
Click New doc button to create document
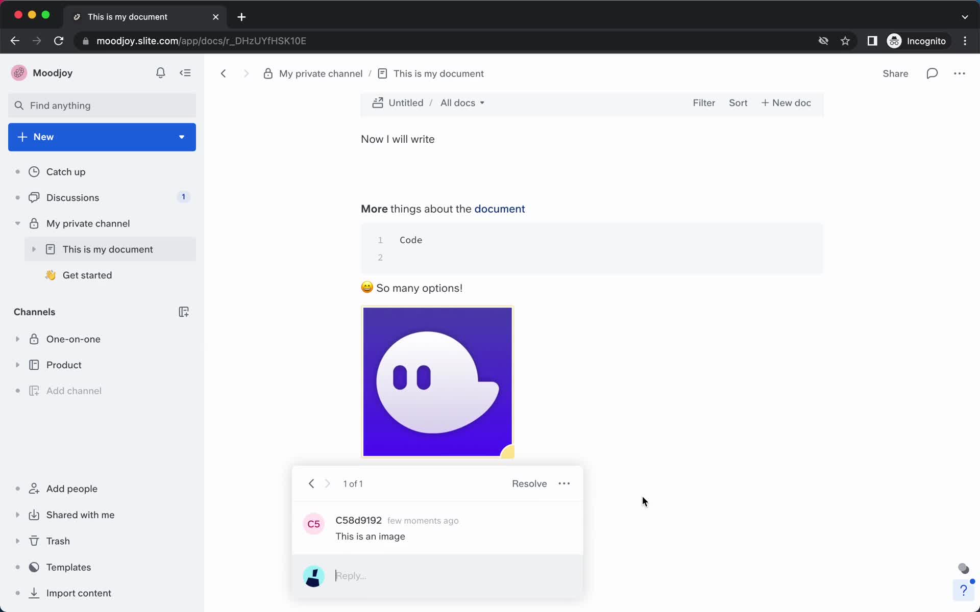point(786,102)
